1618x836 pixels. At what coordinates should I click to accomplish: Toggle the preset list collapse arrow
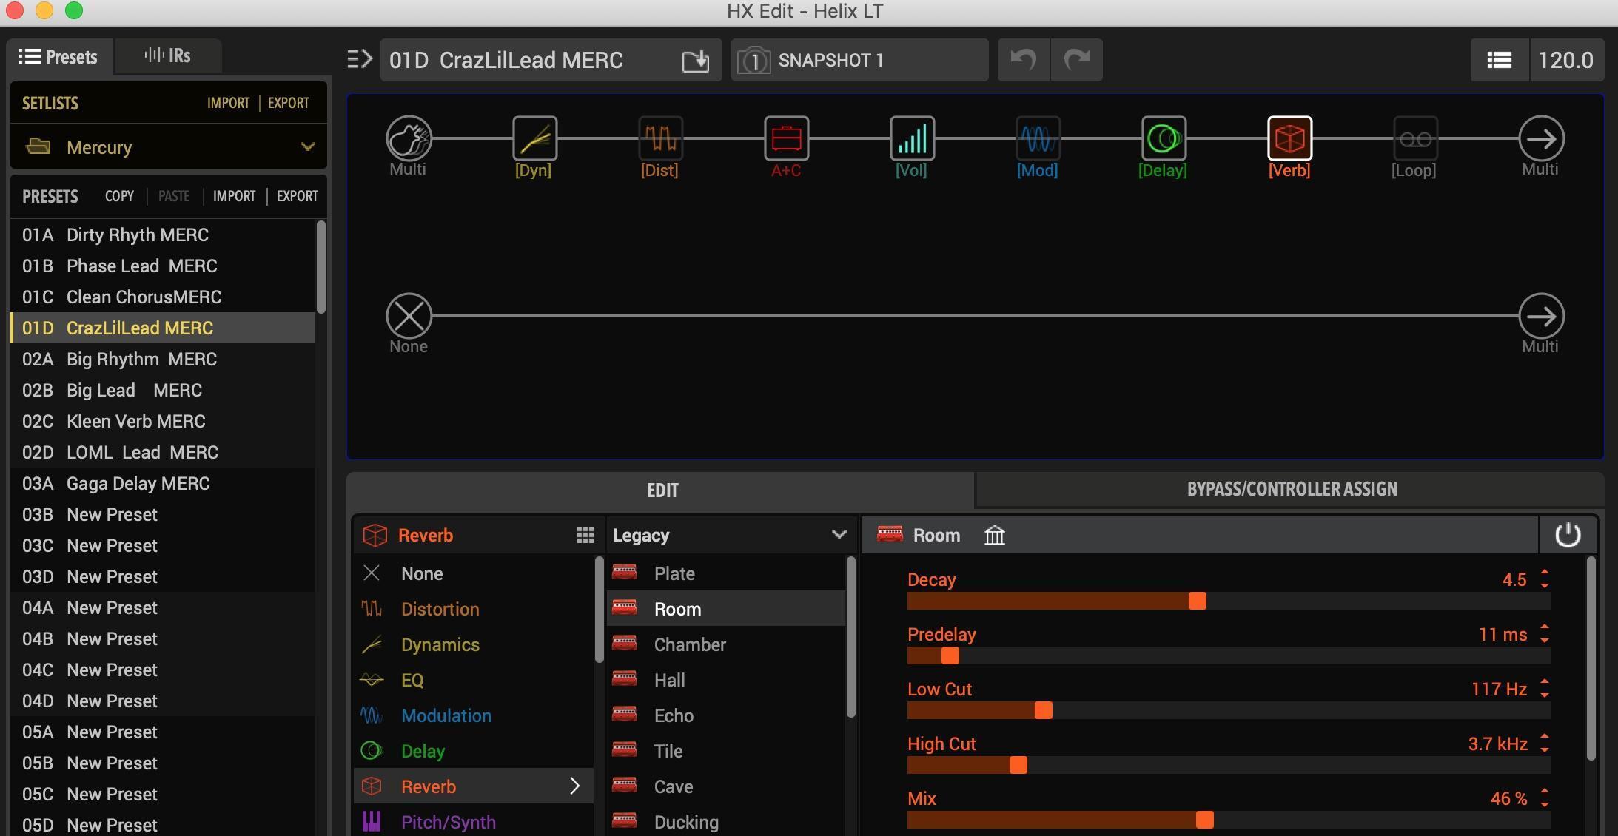coord(359,59)
